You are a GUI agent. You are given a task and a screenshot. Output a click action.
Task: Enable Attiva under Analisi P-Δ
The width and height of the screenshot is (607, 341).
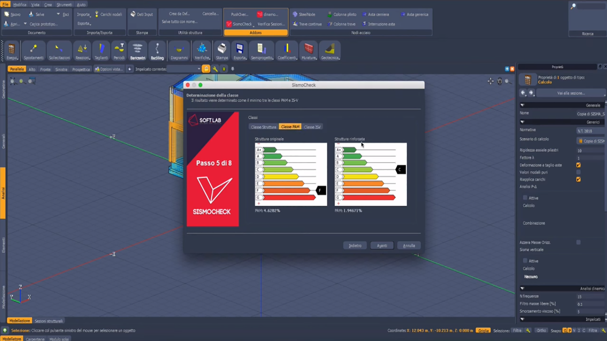tap(525, 198)
